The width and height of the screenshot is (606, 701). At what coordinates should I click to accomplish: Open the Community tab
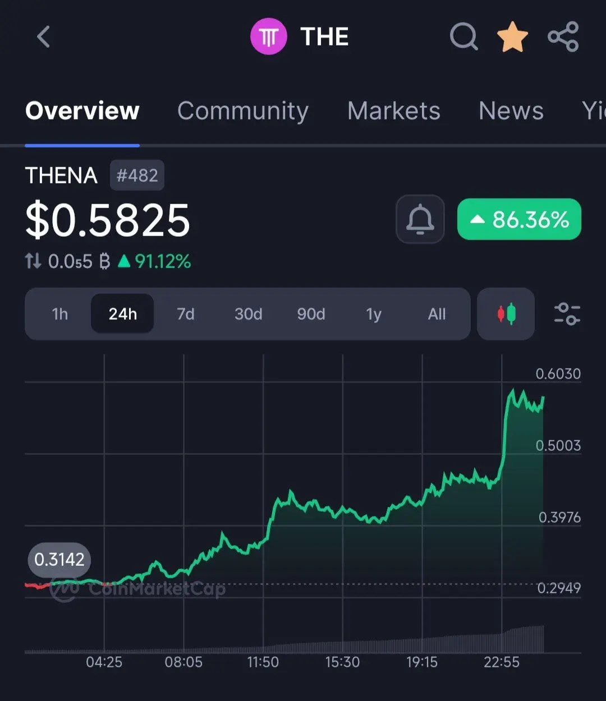tap(243, 110)
